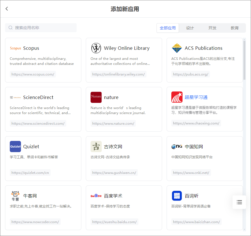Open the floating list menu icon
Image resolution: width=251 pixels, height=236 pixels.
239,202
